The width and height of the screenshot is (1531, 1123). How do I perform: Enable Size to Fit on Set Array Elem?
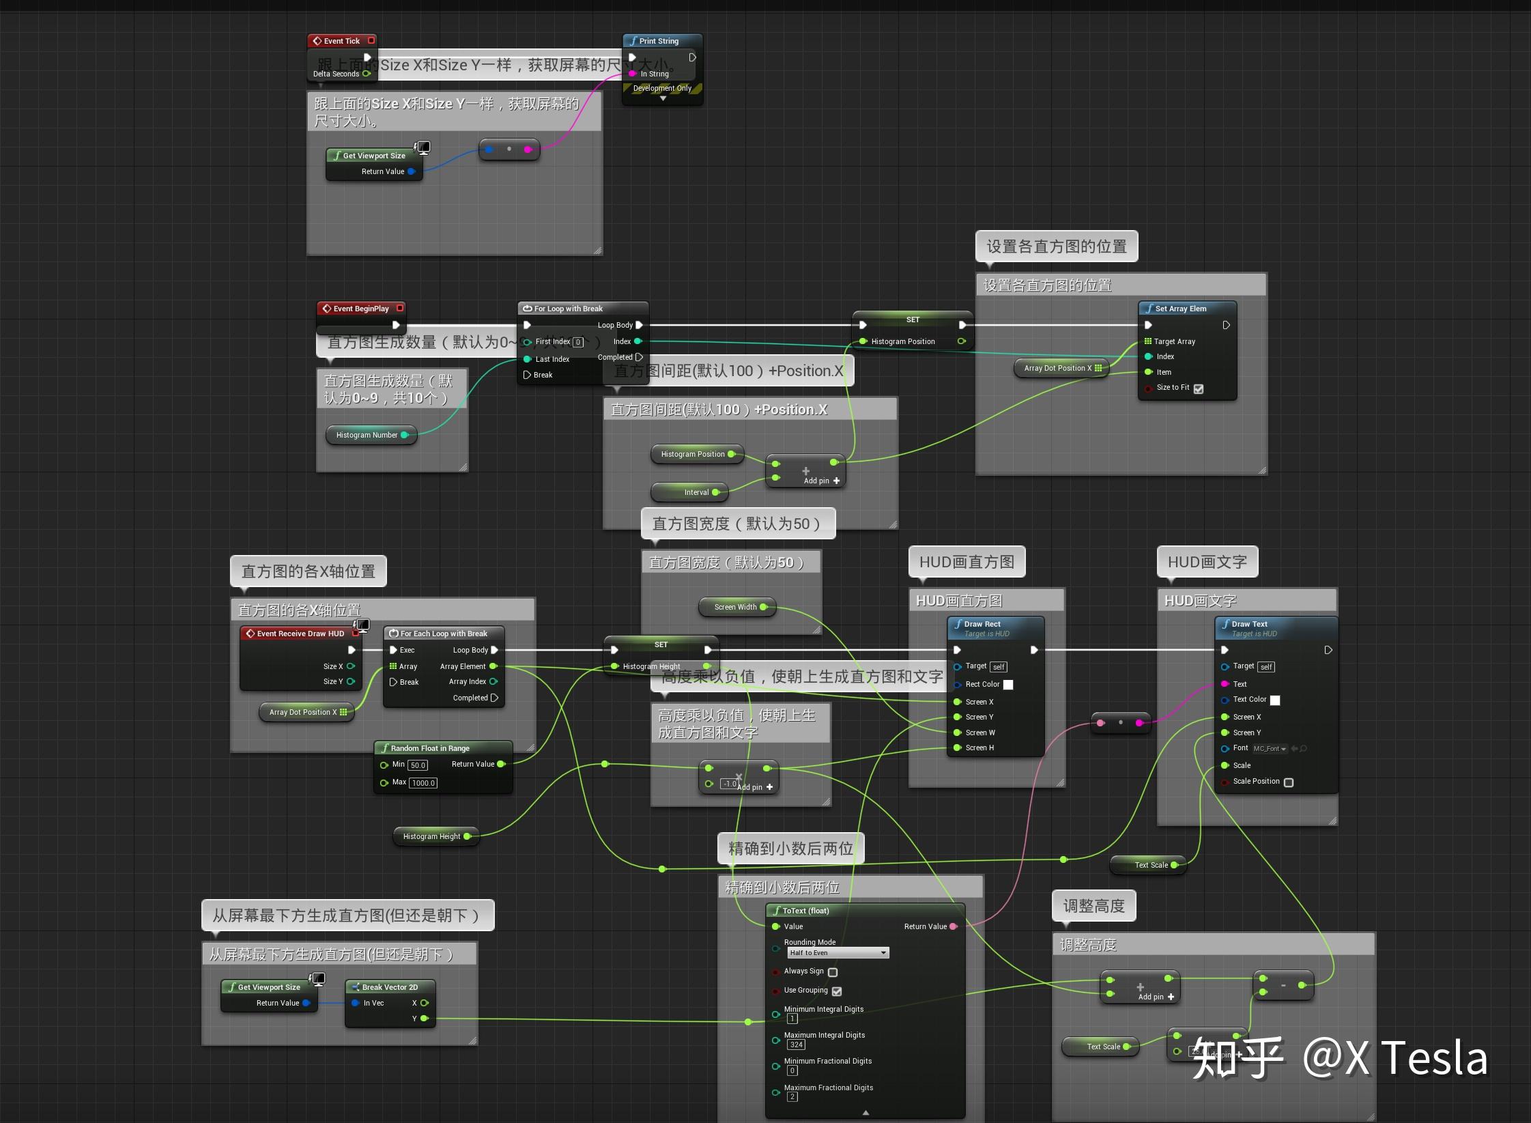(1199, 388)
